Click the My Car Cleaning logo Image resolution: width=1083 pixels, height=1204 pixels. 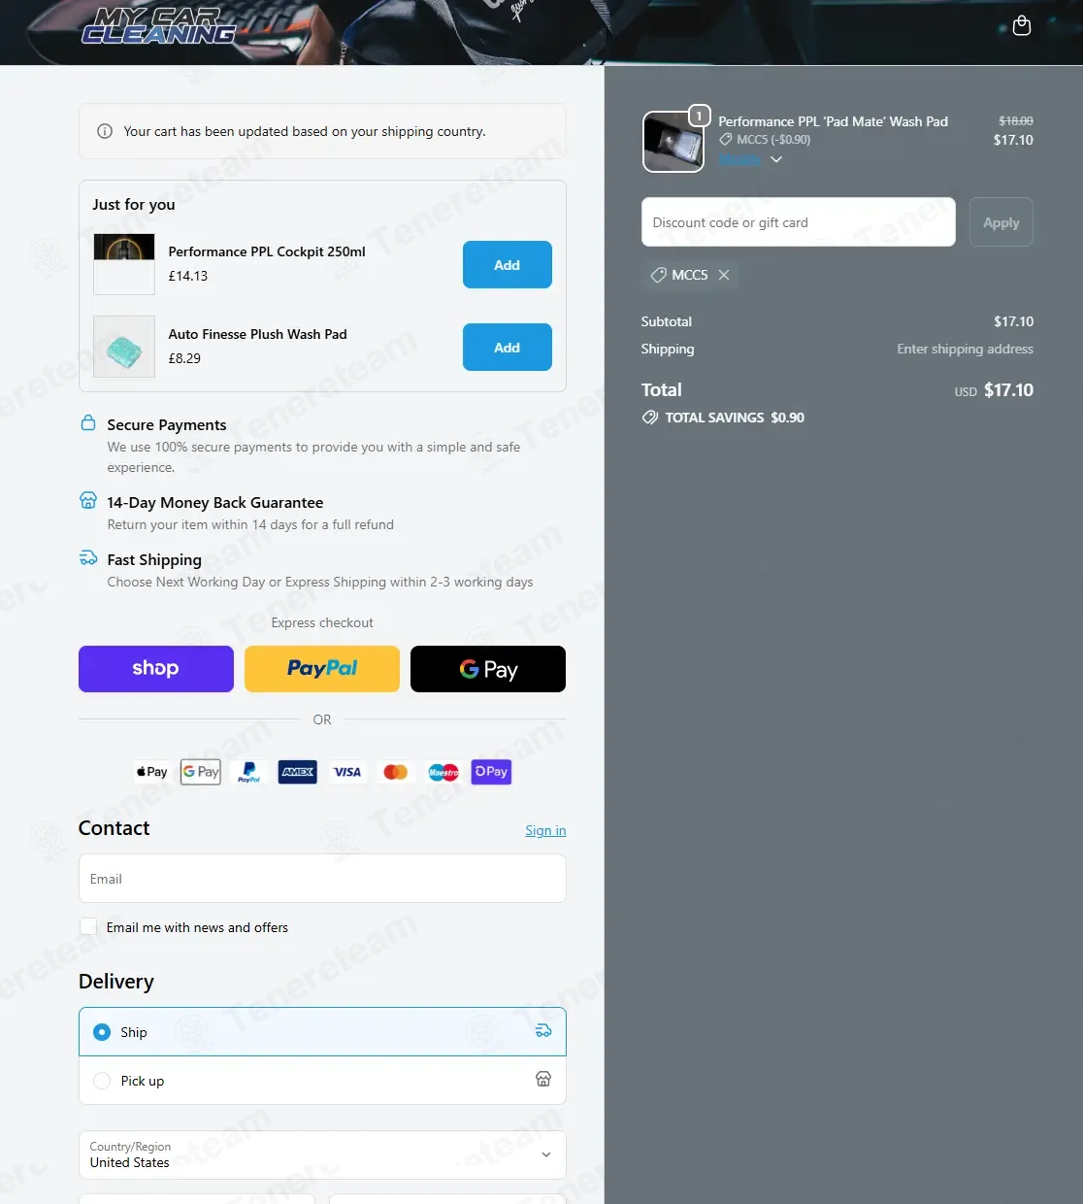[158, 26]
